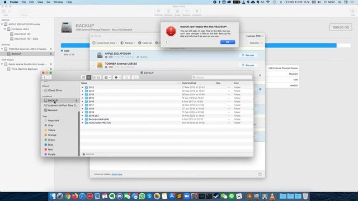Screen dimensions: 358x201
Task: Eject Time Machine Backups in Disk Utility sidebar
Action: 51,69
